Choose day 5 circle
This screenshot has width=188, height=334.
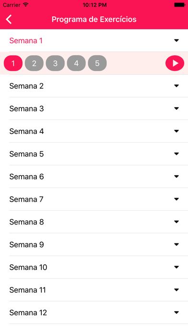tap(97, 63)
